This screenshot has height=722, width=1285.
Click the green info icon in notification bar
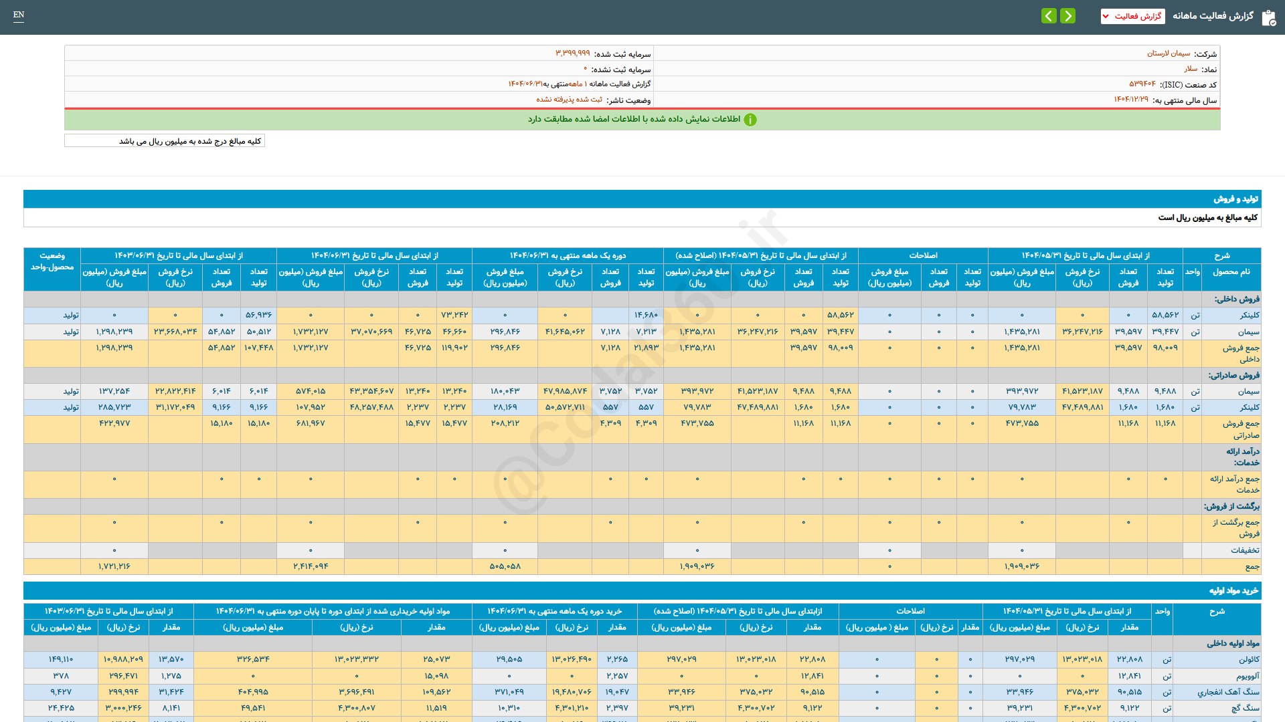point(750,120)
